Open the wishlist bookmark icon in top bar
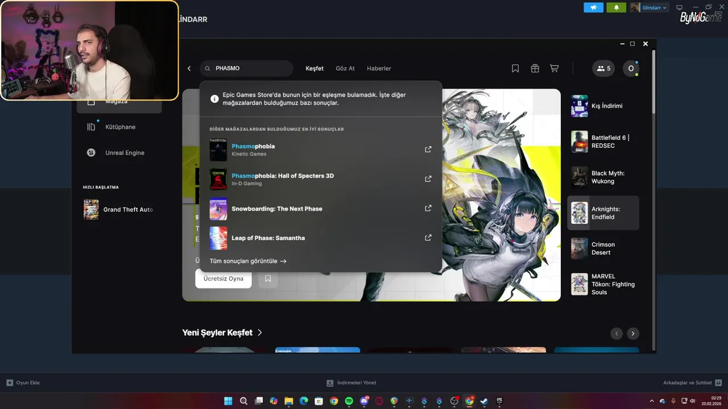Viewport: 728px width, 409px height. tap(515, 68)
